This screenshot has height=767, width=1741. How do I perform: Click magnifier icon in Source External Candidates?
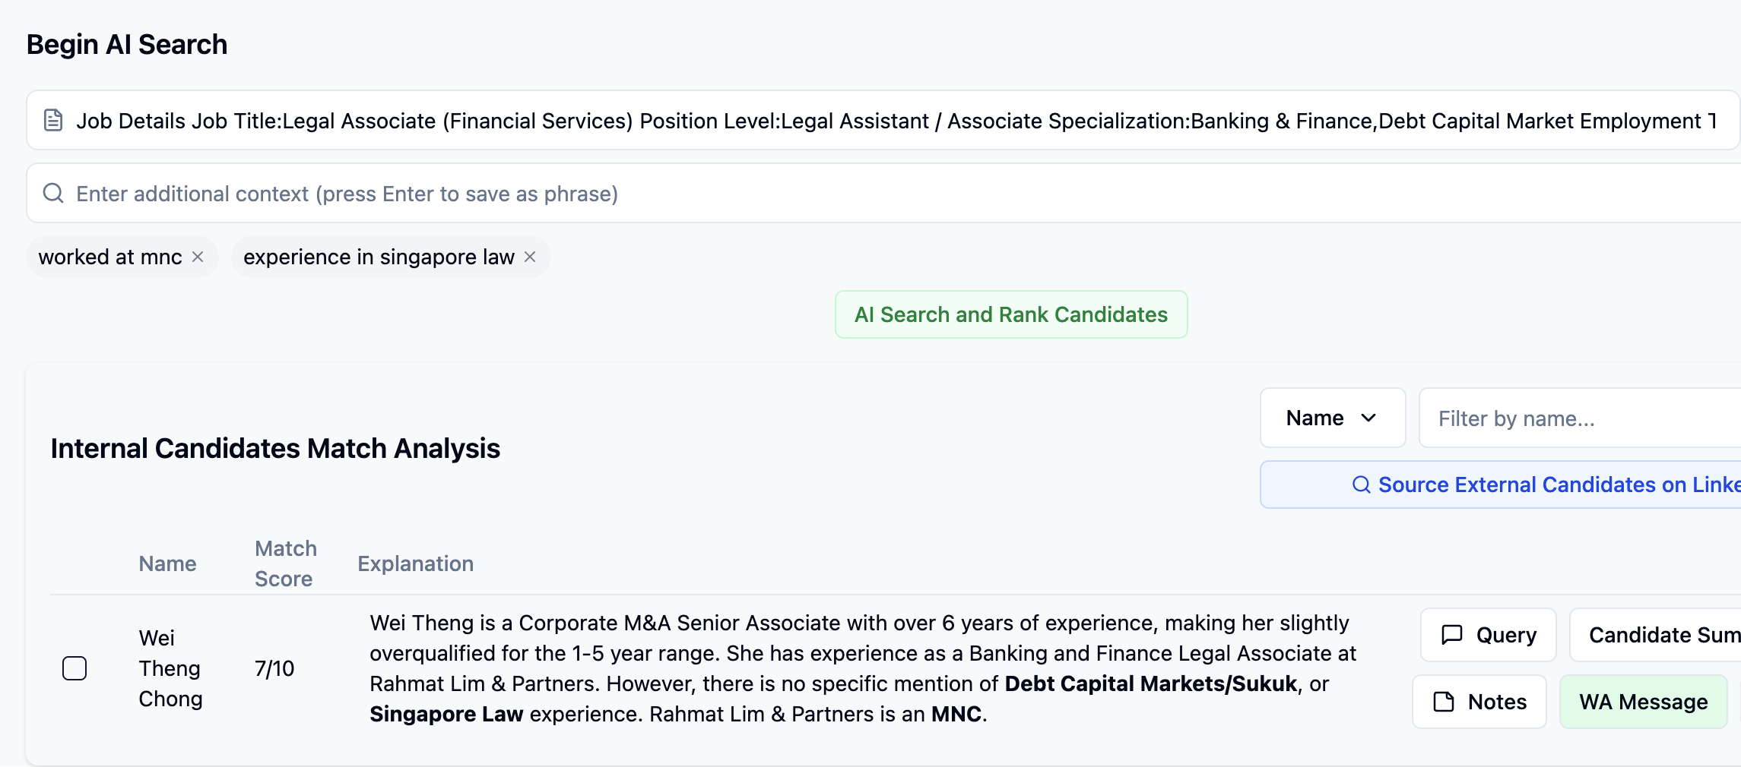(1361, 485)
